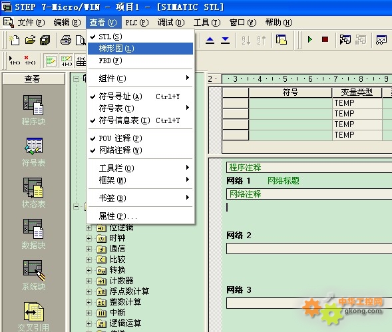Screen dimensions: 392x332
Task: Expand the 计数器 instruction folder
Action: coord(89,281)
